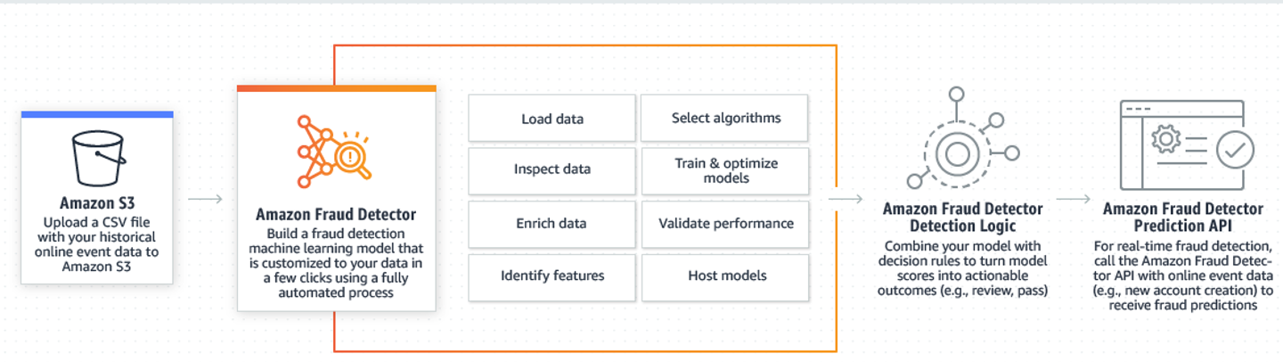Click the Detection Logic target icon

point(956,152)
